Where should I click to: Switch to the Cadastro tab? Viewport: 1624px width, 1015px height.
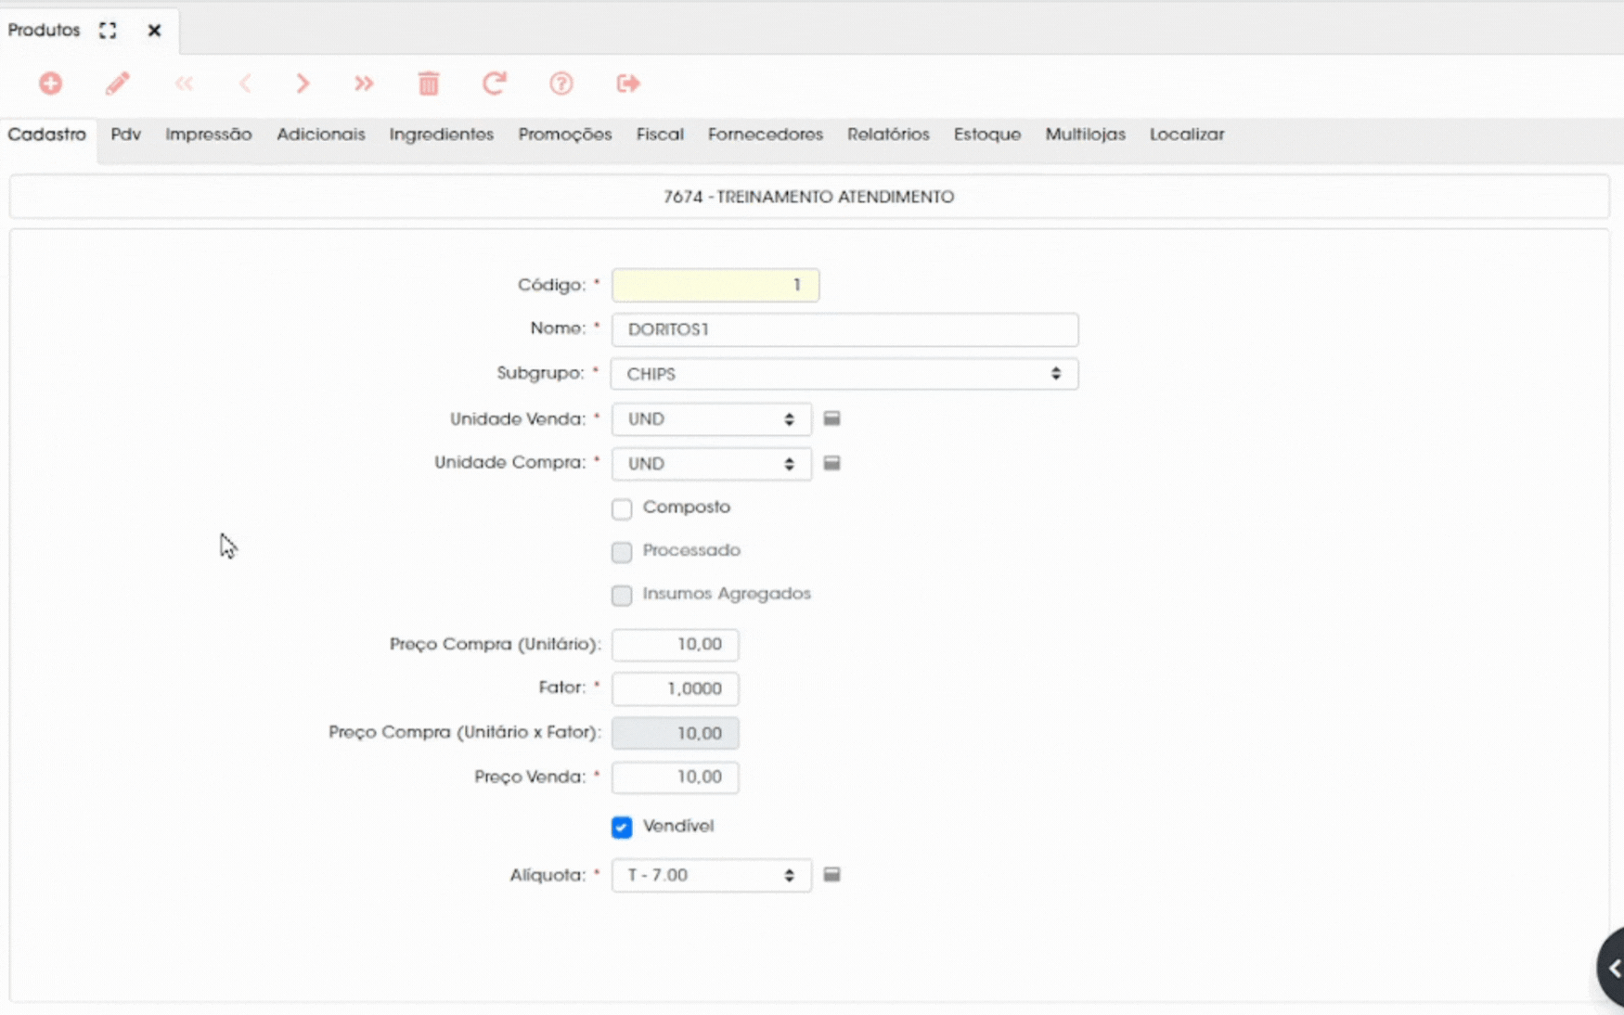[x=46, y=135]
